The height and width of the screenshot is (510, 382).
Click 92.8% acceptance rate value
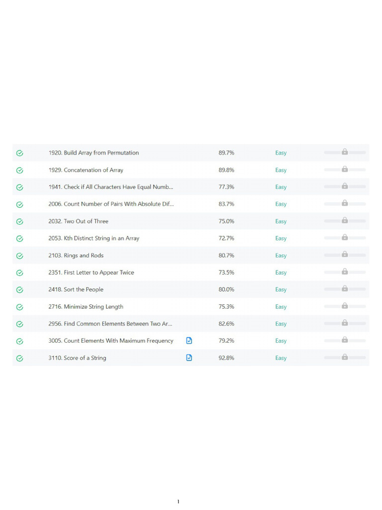point(226,358)
